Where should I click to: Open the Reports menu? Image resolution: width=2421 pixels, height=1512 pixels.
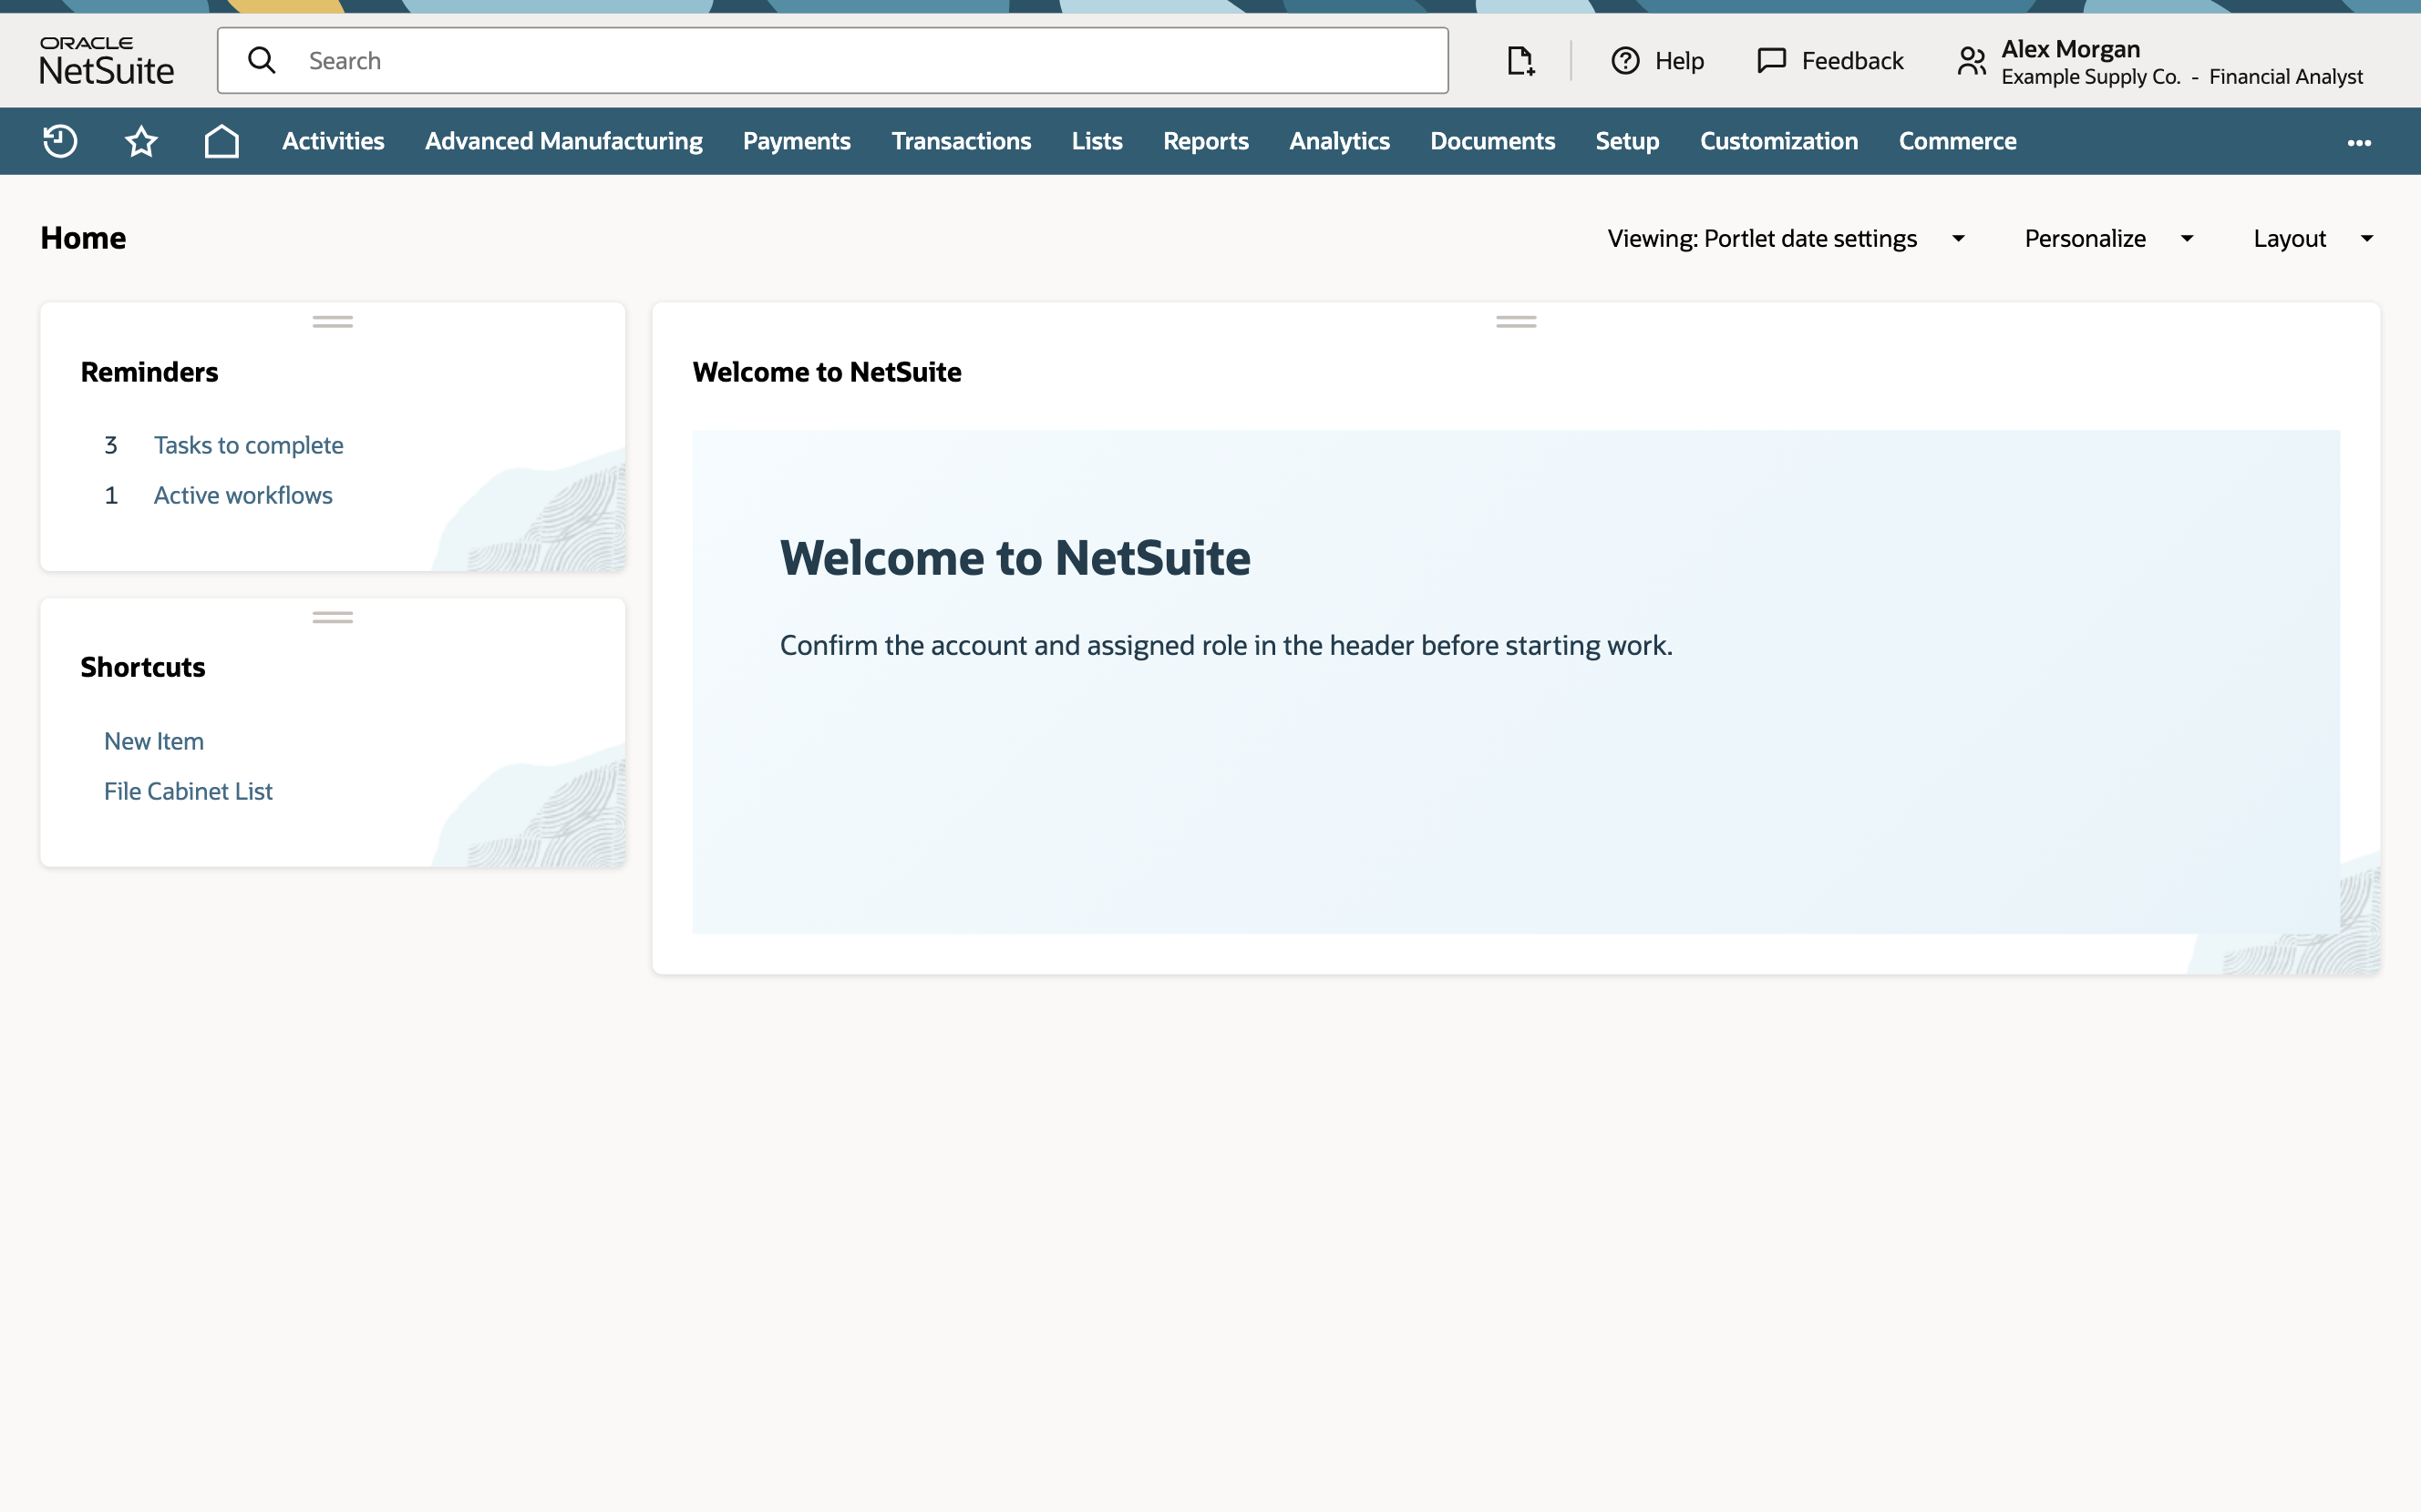click(x=1206, y=141)
